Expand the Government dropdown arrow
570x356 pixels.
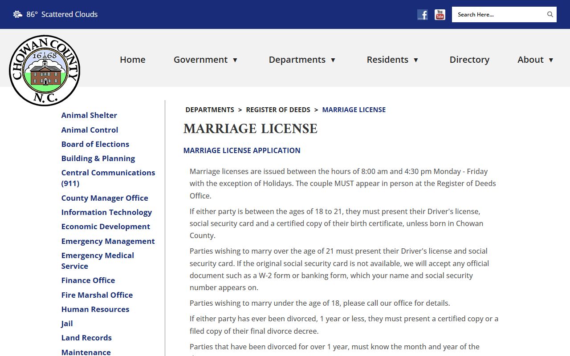tap(235, 60)
